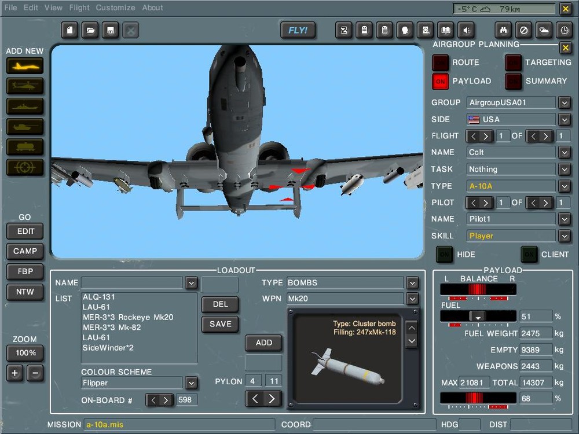Click the ADD weapon button
Image resolution: width=579 pixels, height=434 pixels.
pos(263,343)
